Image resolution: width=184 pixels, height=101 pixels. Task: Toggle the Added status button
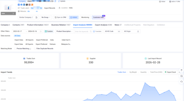coord(74,17)
